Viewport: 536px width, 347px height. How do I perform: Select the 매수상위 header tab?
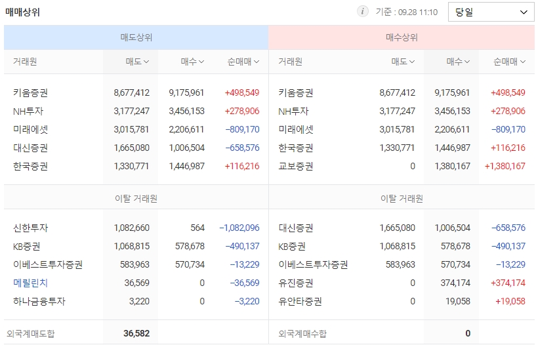click(402, 37)
